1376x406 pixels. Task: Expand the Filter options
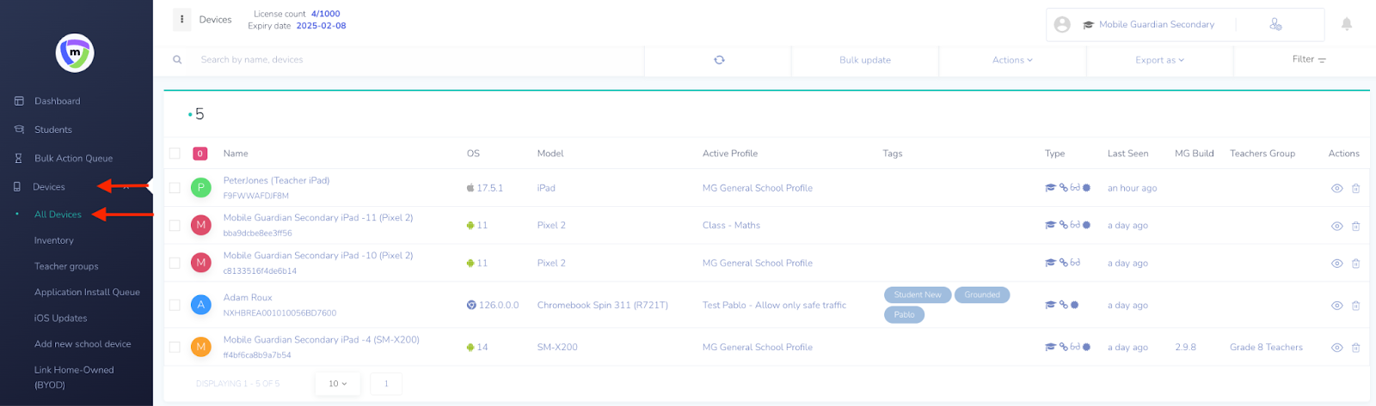coord(1309,59)
